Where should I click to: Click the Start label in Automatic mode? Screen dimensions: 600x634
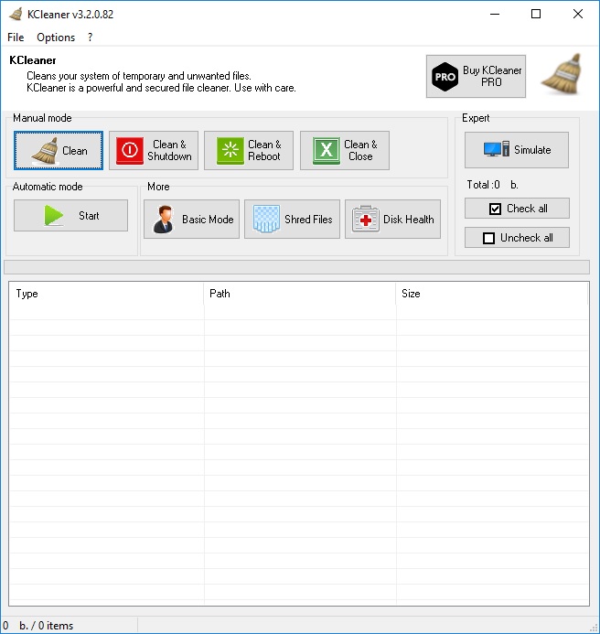pos(89,216)
